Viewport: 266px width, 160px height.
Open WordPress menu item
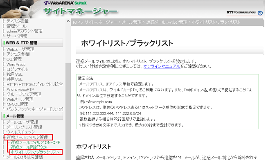pos(16,65)
